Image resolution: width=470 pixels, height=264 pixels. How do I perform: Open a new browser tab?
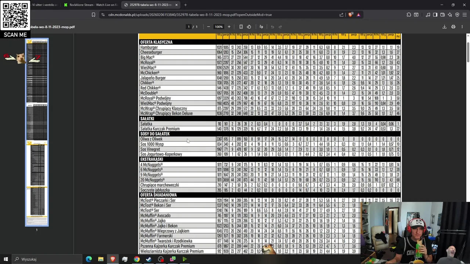pyautogui.click(x=185, y=5)
